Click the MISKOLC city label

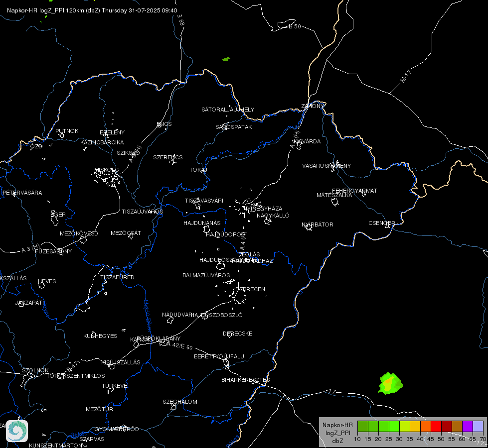pos(107,170)
